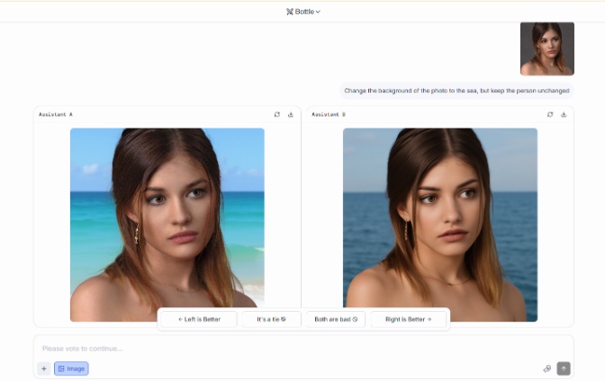
Task: Vote Left is Better
Action: 198,319
